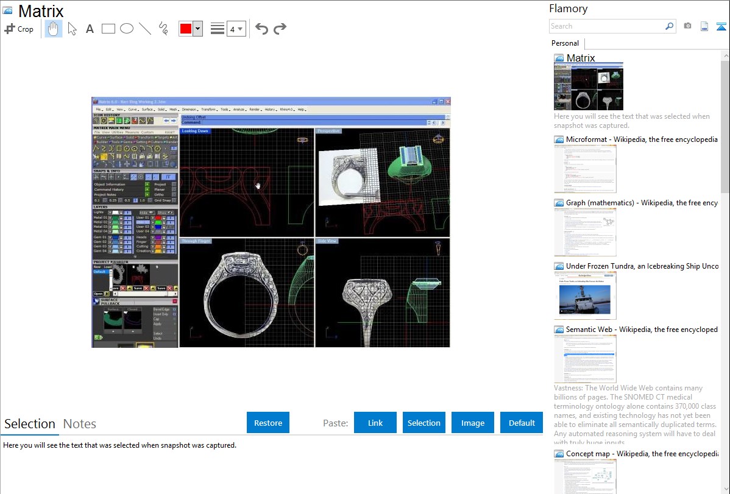
Task: Pick the ellipse drawing tool
Action: pyautogui.click(x=127, y=29)
